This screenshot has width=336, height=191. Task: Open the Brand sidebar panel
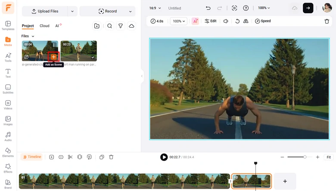point(8,184)
